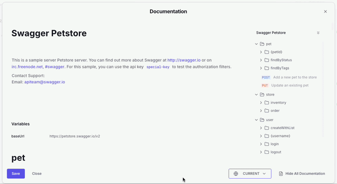Click the {petId} folder icon
The width and height of the screenshot is (337, 184).
point(267,52)
